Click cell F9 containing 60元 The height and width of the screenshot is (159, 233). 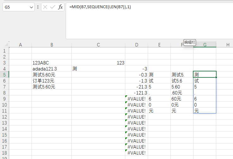[x=182, y=99]
